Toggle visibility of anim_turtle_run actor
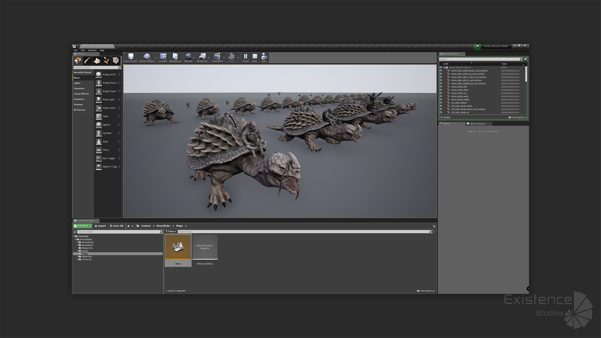This screenshot has width=601, height=338. [441, 93]
